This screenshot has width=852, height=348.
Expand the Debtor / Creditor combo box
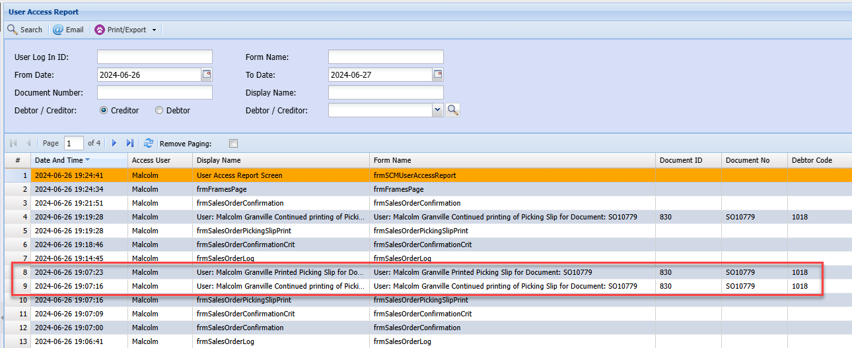(x=437, y=110)
